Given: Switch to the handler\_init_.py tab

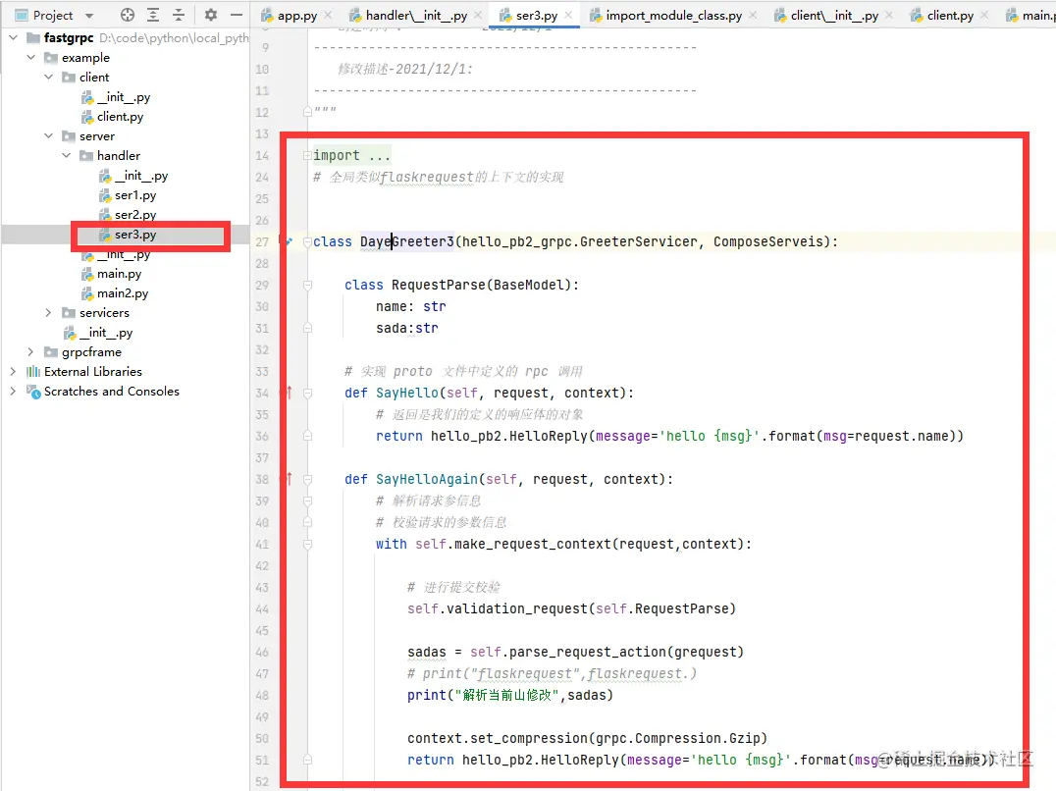Looking at the screenshot, I should tap(416, 16).
